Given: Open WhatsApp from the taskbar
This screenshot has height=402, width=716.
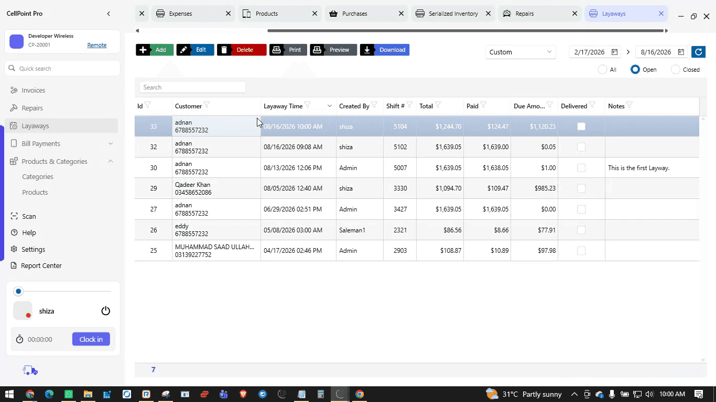Looking at the screenshot, I should point(69,394).
